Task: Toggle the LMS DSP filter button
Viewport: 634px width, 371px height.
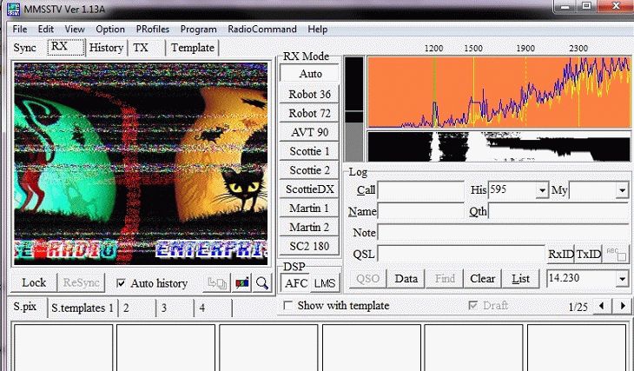Action: (x=325, y=283)
